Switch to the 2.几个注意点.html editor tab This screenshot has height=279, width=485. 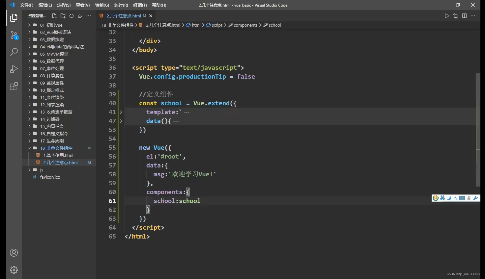(x=126, y=16)
